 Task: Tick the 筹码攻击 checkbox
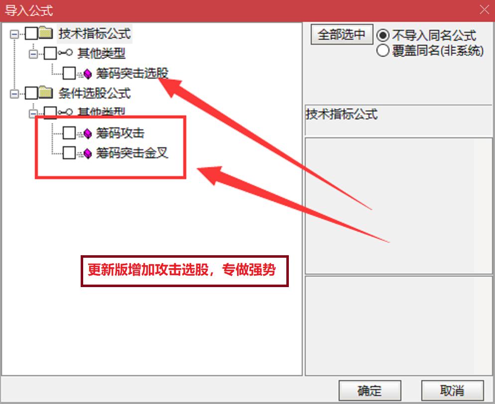[x=69, y=133]
